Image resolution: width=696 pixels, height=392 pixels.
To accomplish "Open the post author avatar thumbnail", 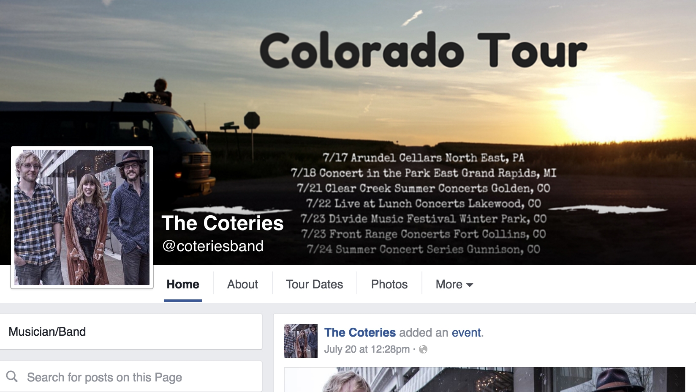I will pyautogui.click(x=301, y=341).
